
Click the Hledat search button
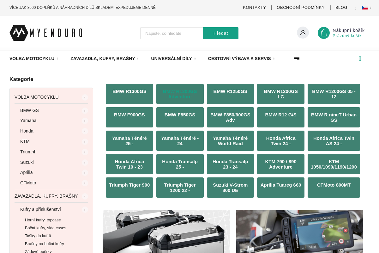(221, 33)
